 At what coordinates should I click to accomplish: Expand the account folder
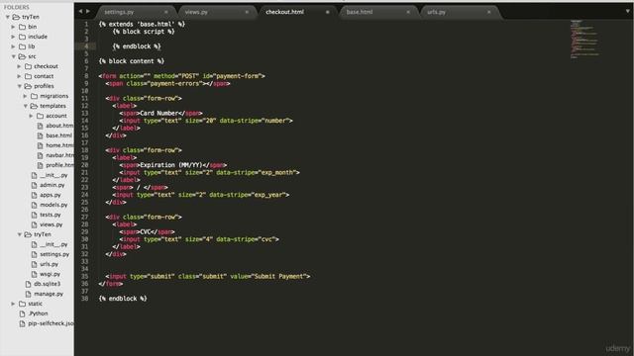pos(31,116)
